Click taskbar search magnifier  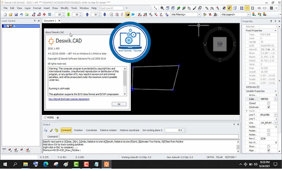(15, 164)
